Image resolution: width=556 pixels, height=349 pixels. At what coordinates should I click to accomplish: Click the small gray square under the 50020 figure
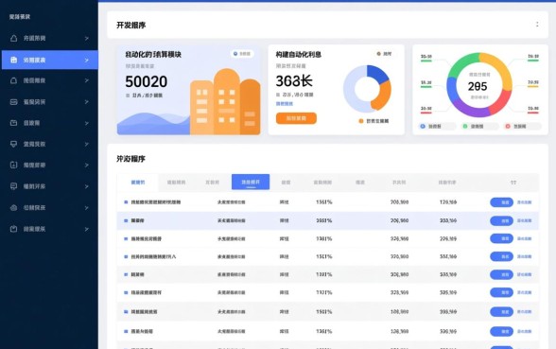(128, 96)
